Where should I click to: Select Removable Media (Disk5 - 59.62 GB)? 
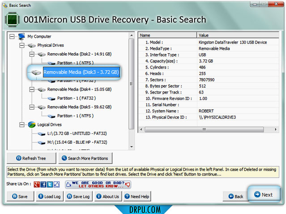pyautogui.click(x=79, y=107)
